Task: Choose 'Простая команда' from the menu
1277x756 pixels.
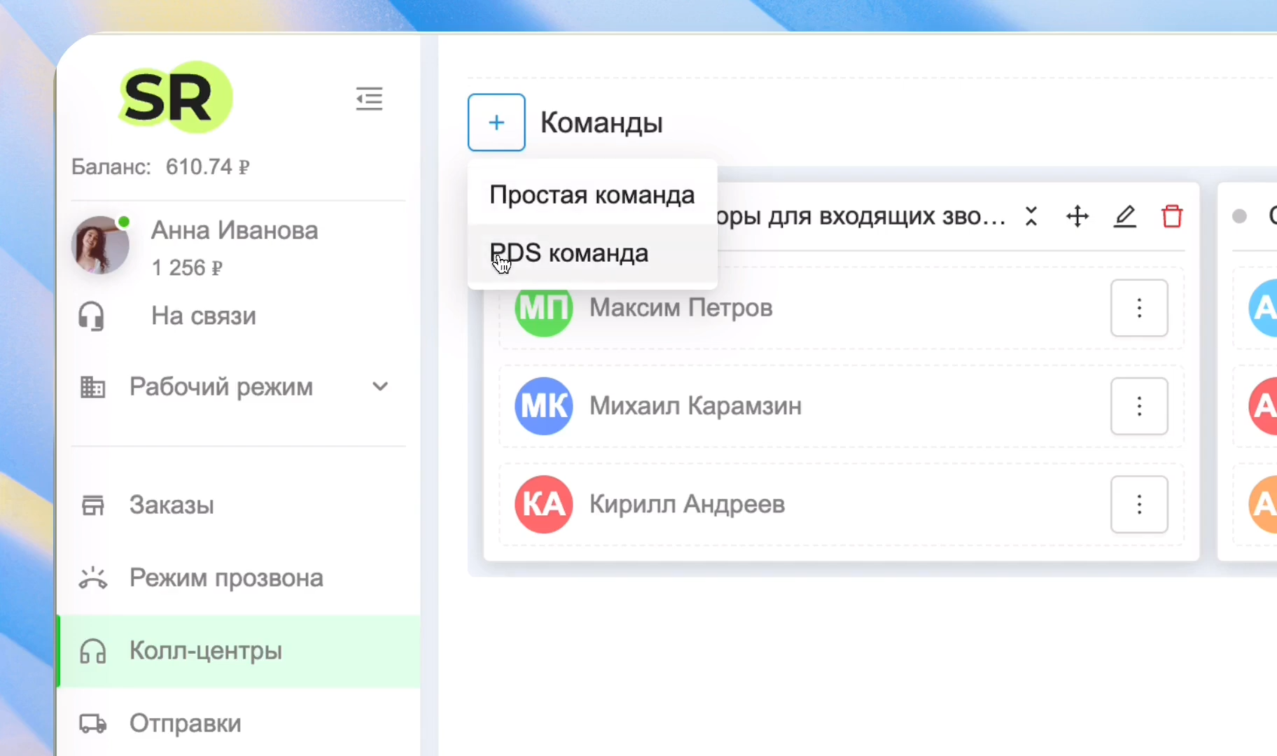Action: [592, 195]
